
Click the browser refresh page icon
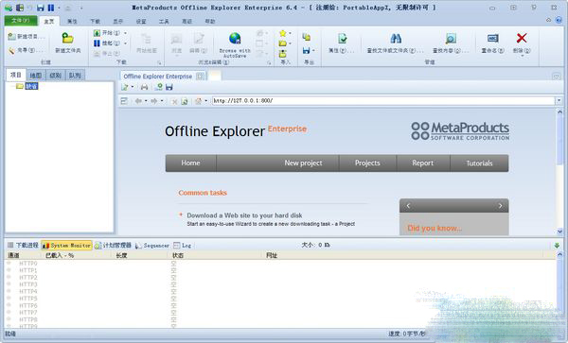(185, 101)
